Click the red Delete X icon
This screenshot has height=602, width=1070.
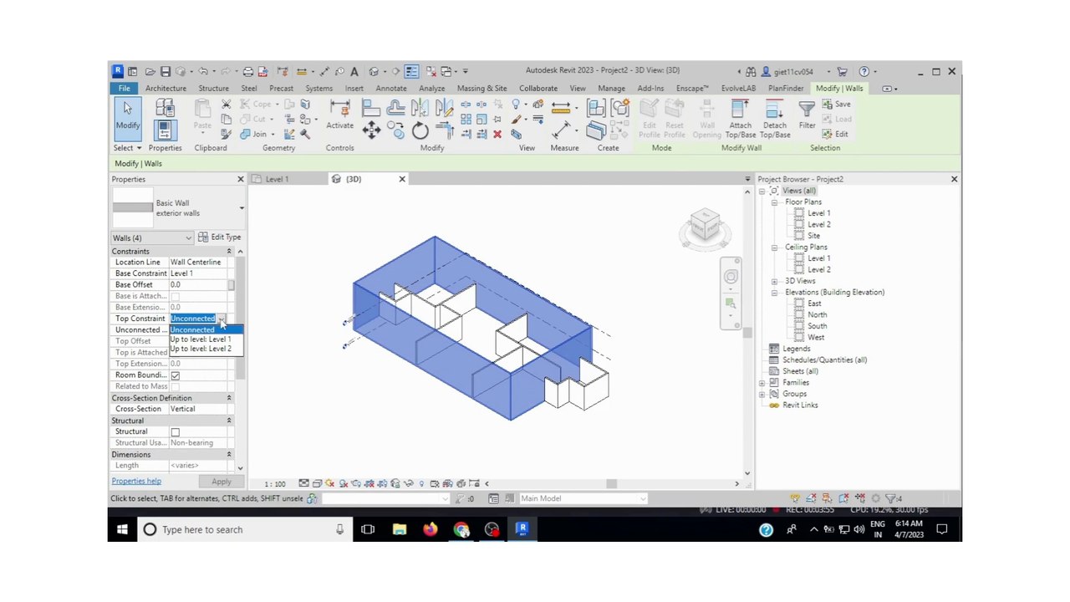[x=497, y=134]
